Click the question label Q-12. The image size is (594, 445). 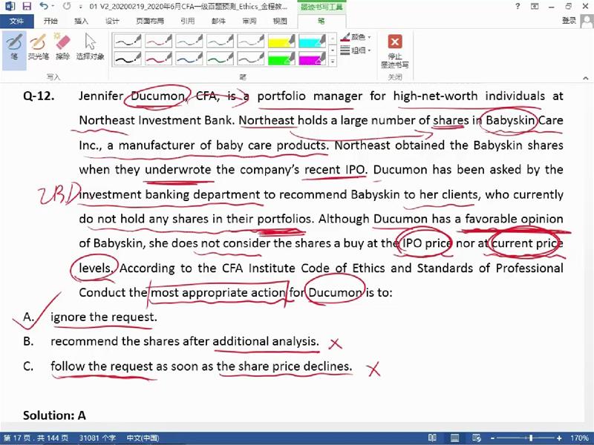39,96
